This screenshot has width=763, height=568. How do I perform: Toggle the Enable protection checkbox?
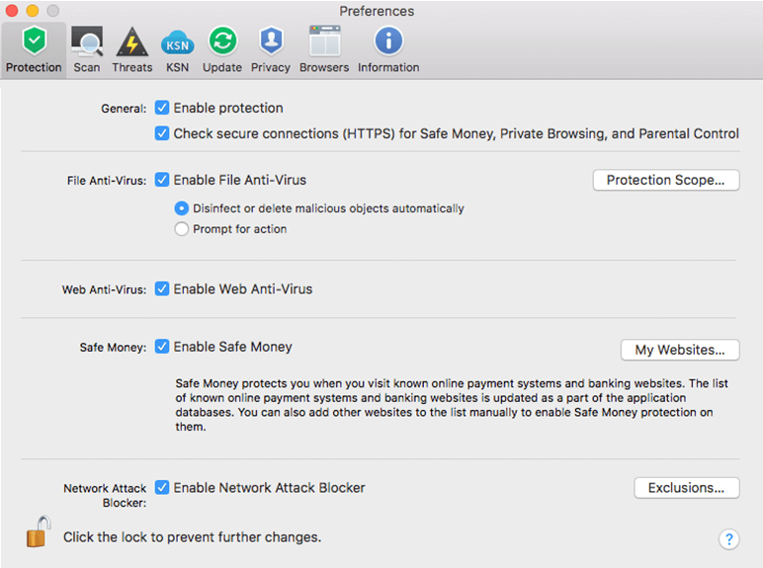click(162, 108)
